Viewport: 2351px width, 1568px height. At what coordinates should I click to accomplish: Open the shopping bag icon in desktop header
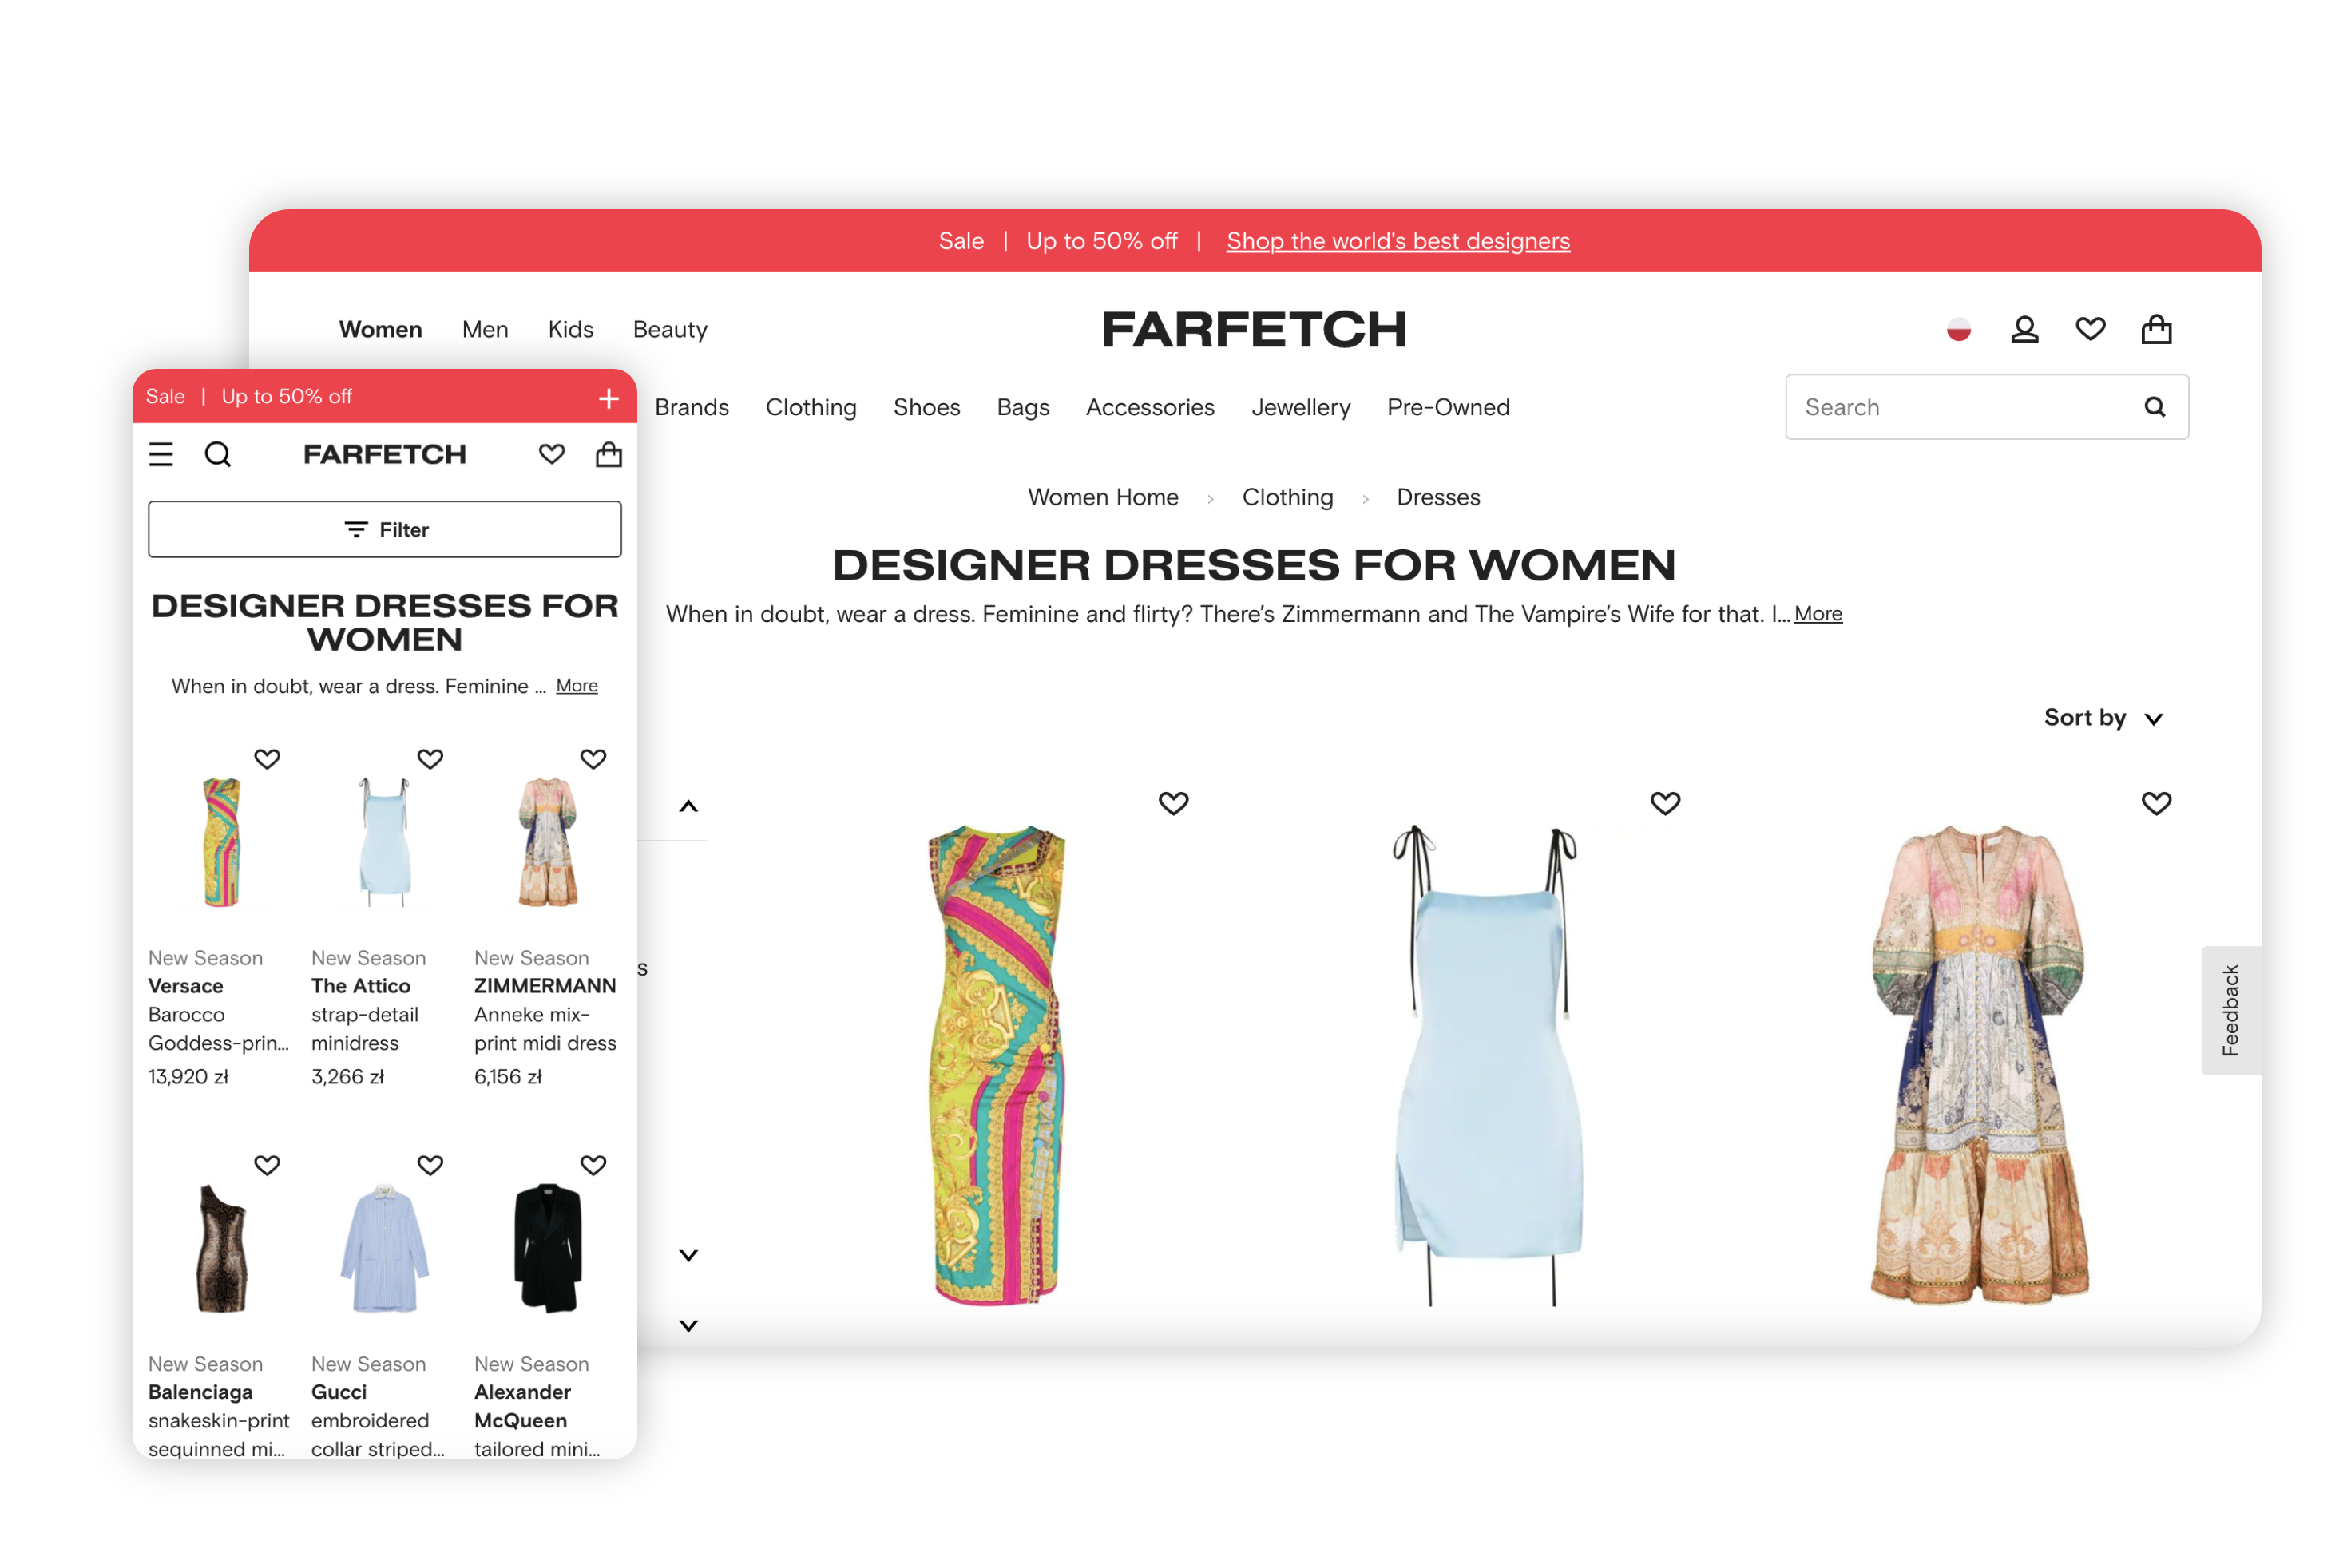tap(2156, 328)
